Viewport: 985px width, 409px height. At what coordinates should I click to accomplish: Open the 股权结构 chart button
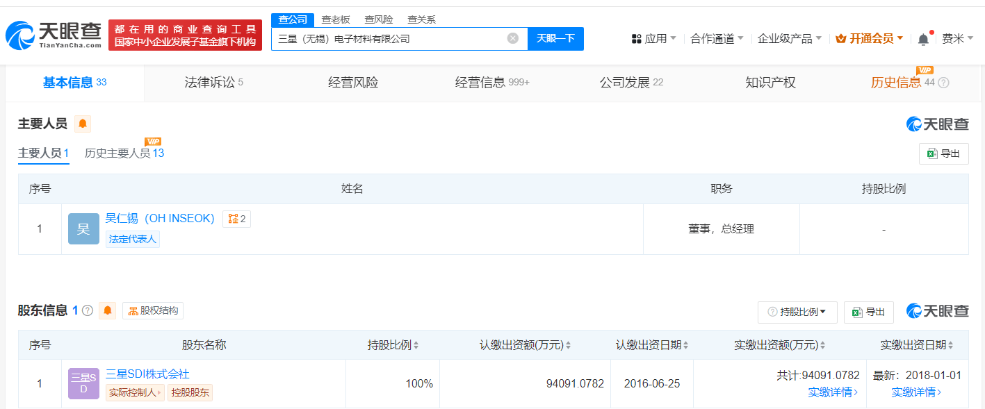point(153,310)
